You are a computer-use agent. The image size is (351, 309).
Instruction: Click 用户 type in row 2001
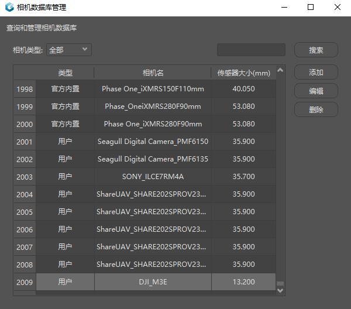tap(65, 142)
